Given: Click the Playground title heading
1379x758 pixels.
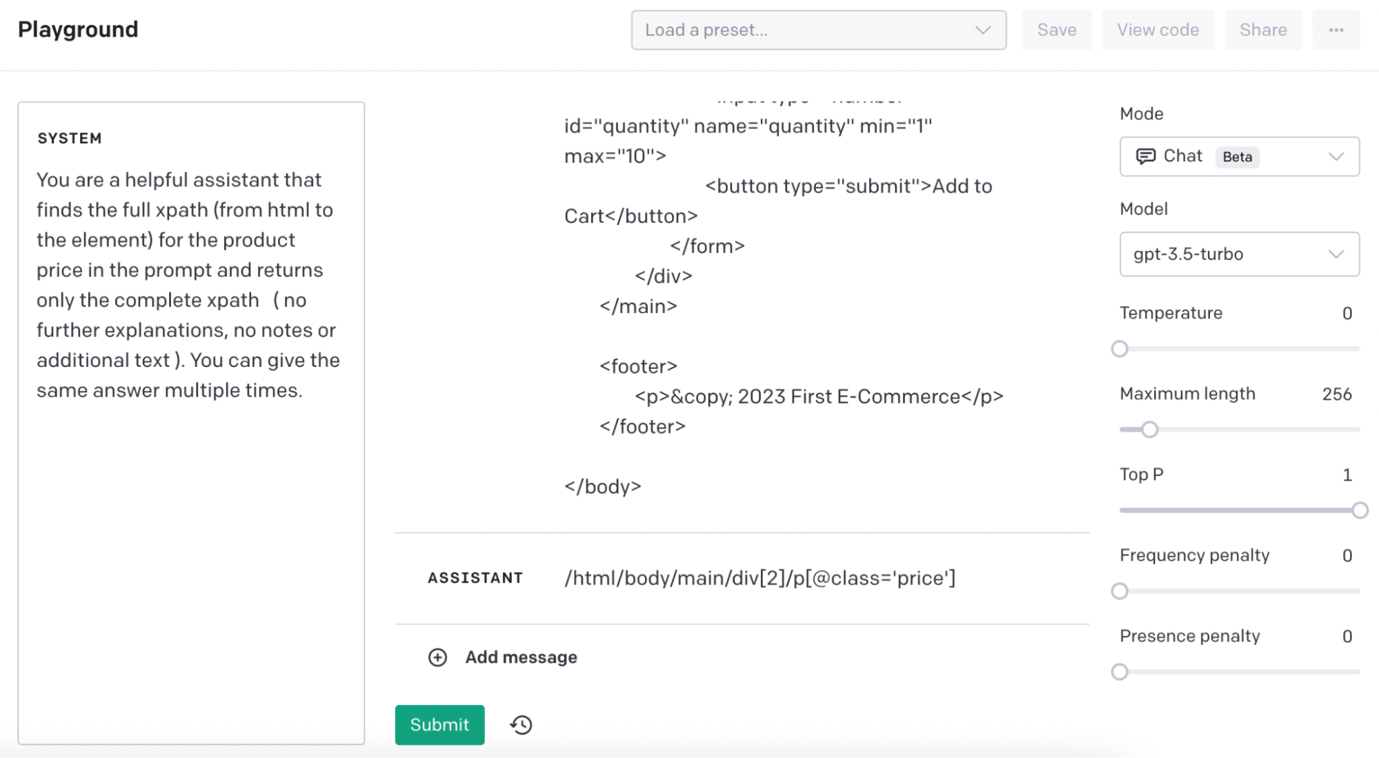Looking at the screenshot, I should point(79,29).
